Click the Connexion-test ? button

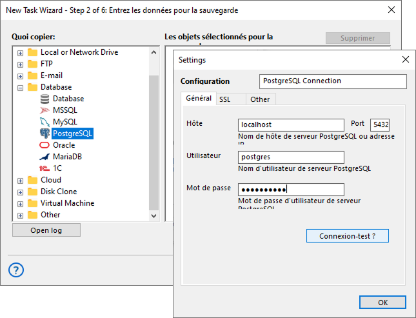(x=347, y=236)
